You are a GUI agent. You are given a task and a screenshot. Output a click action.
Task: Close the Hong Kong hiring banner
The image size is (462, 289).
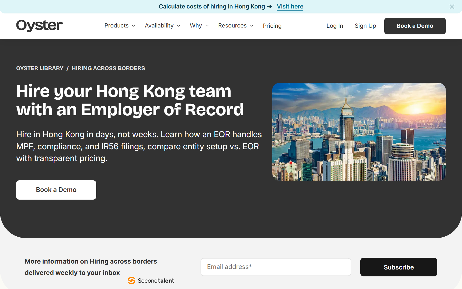point(452,7)
